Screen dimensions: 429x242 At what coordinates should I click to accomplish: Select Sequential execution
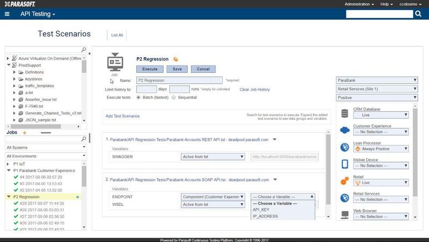(173, 98)
